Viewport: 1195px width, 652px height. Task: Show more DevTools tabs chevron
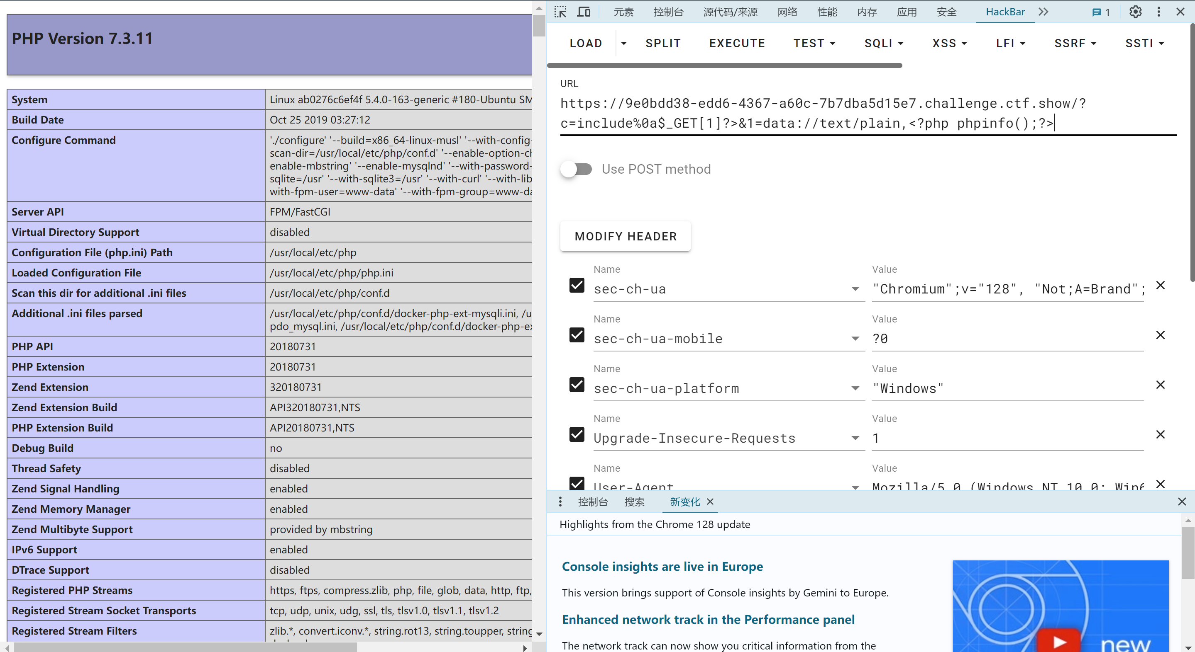[1043, 12]
